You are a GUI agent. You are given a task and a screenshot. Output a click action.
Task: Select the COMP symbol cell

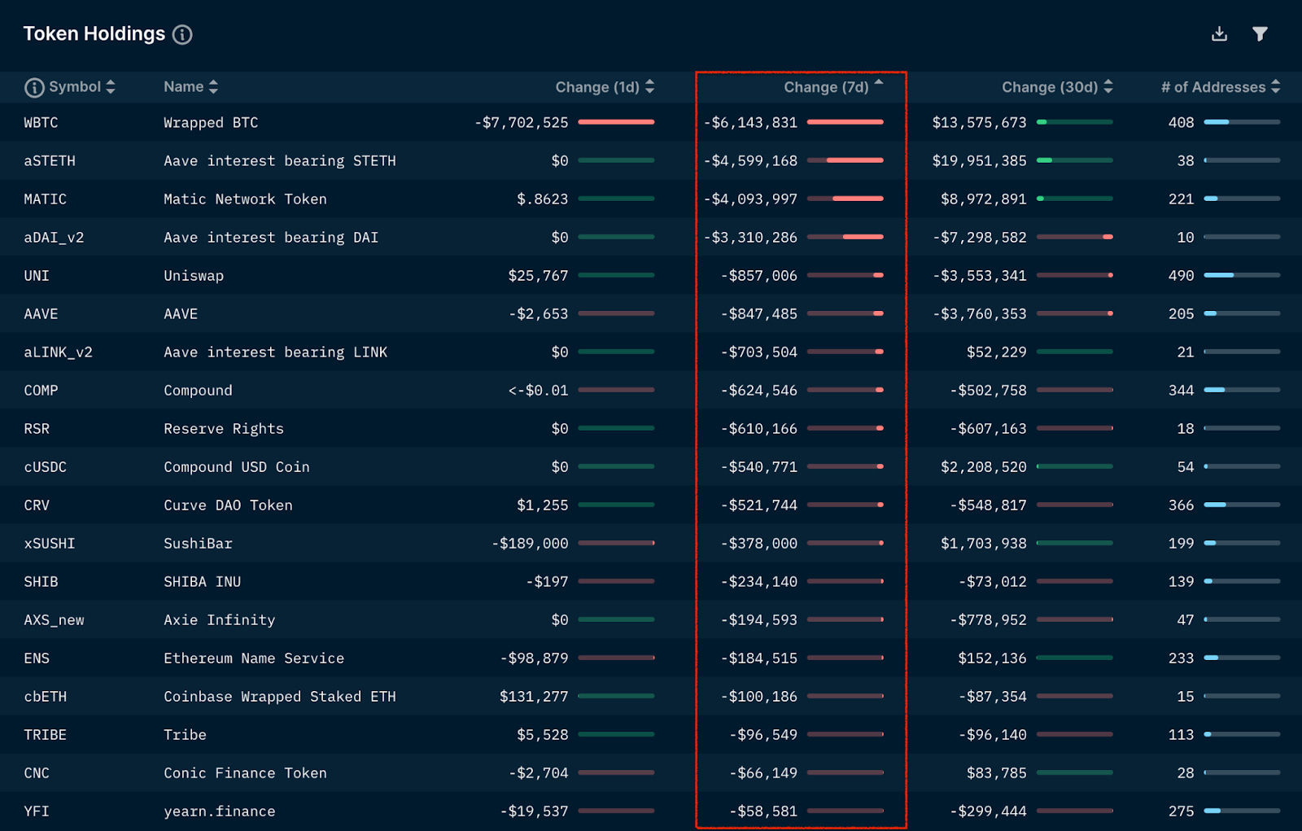click(x=41, y=390)
